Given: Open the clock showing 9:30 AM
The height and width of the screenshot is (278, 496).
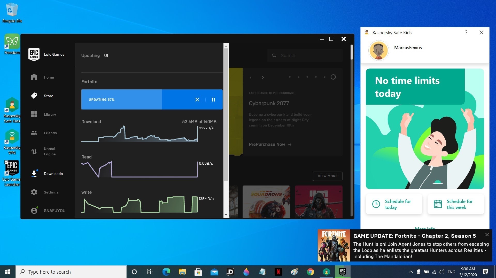Looking at the screenshot, I should click(468, 272).
